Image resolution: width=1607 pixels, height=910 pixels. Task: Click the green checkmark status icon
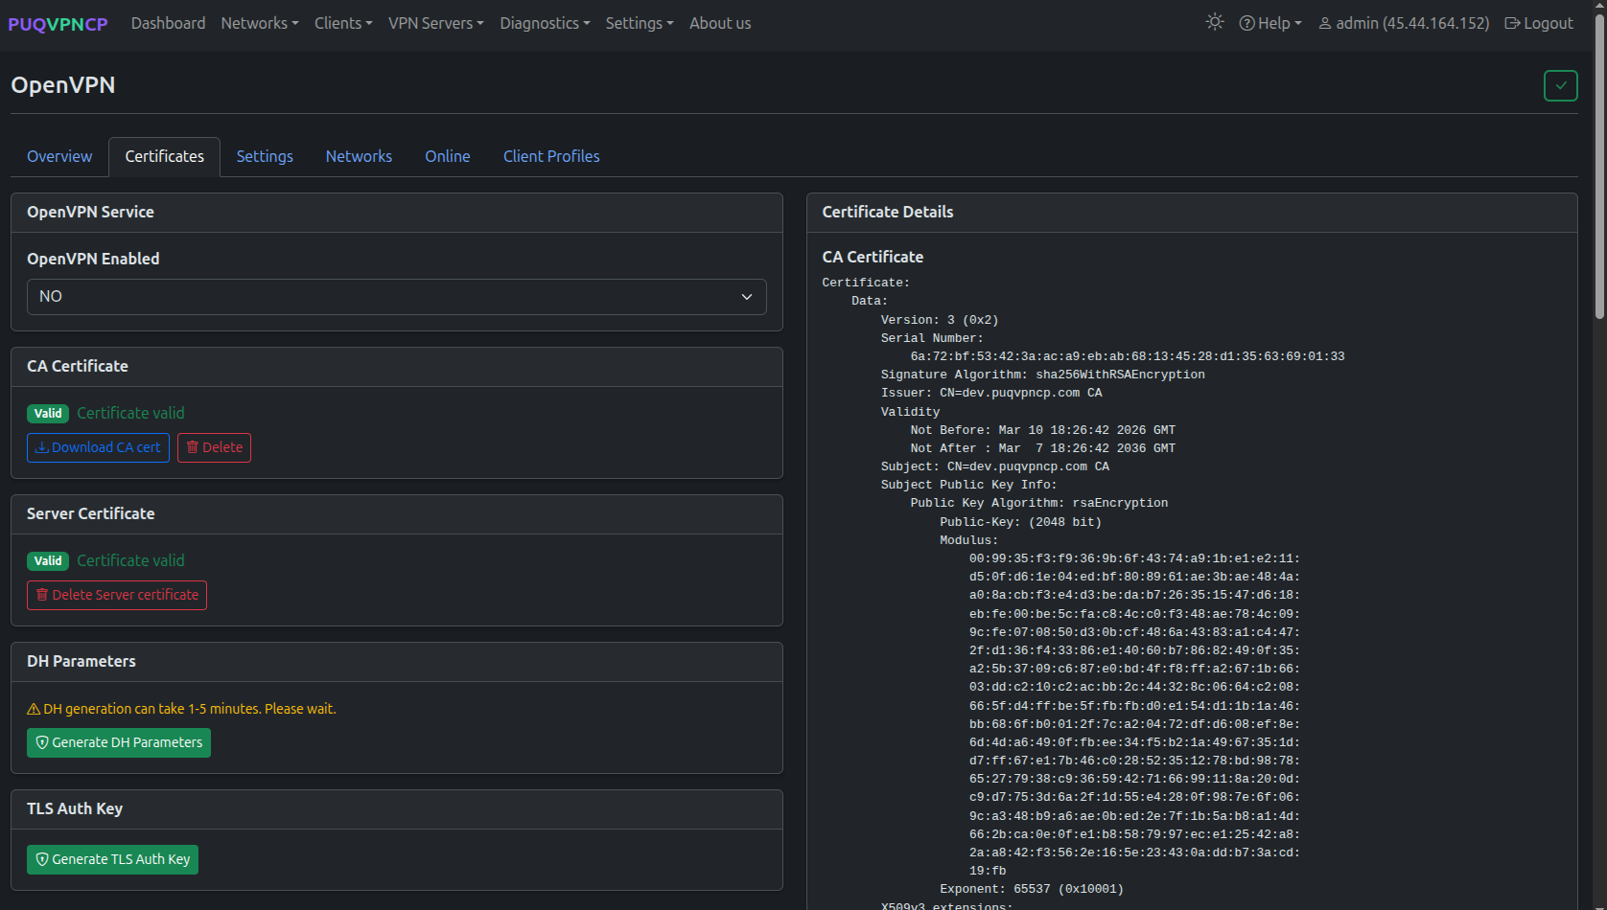pyautogui.click(x=1561, y=85)
